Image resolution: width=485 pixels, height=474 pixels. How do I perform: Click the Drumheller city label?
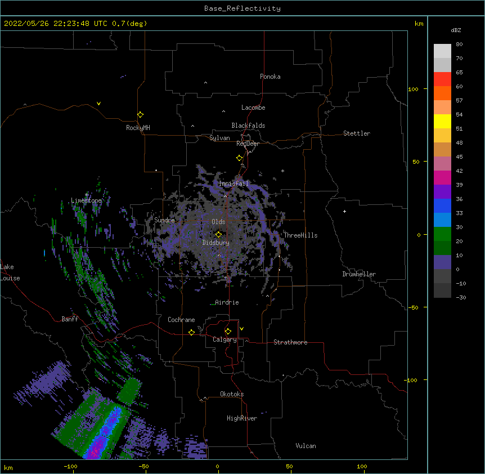tap(359, 274)
